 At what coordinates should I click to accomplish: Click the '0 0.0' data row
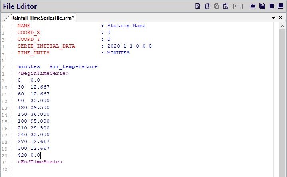click(x=29, y=80)
